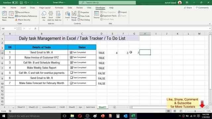Select the Sheet10 tab

tap(21, 107)
